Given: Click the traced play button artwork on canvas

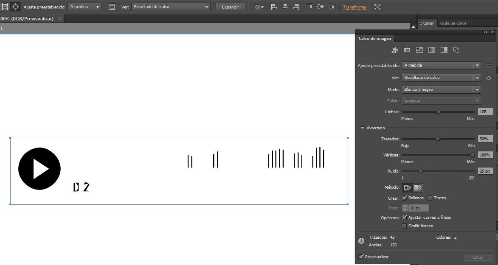Looking at the screenshot, I should click(x=39, y=168).
